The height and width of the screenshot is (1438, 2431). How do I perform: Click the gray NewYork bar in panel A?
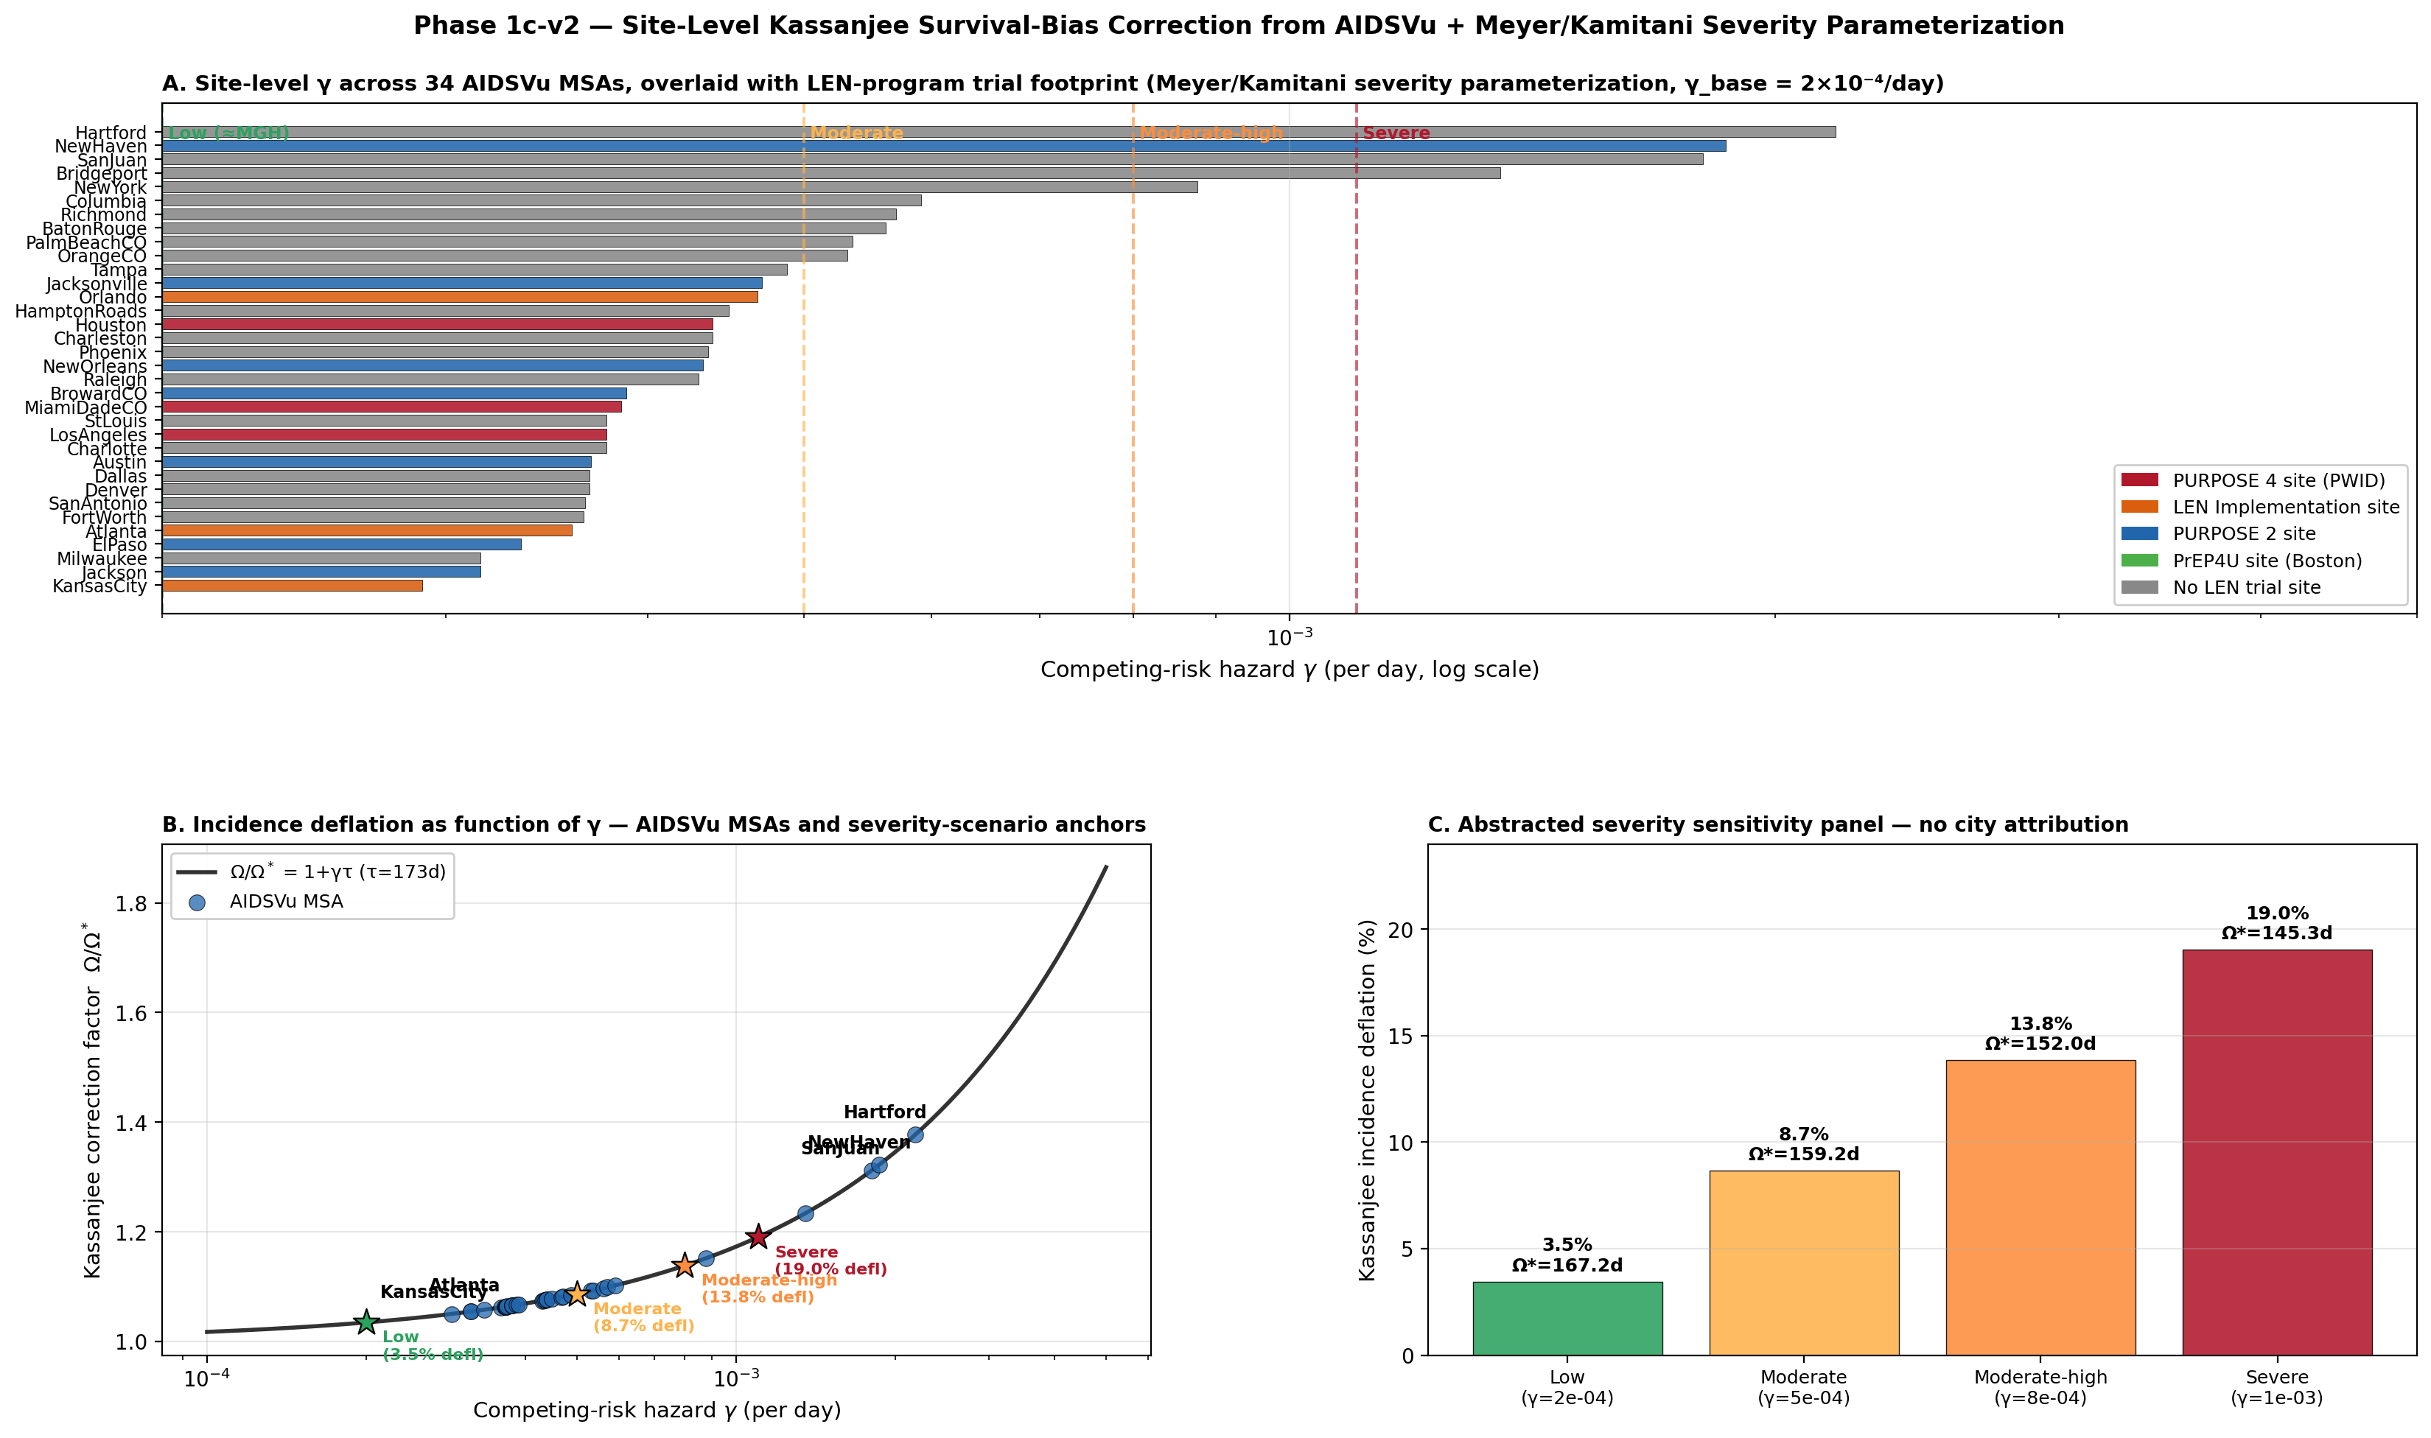(679, 187)
